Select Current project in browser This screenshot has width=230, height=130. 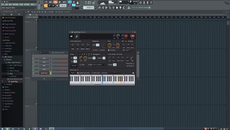tap(10, 18)
